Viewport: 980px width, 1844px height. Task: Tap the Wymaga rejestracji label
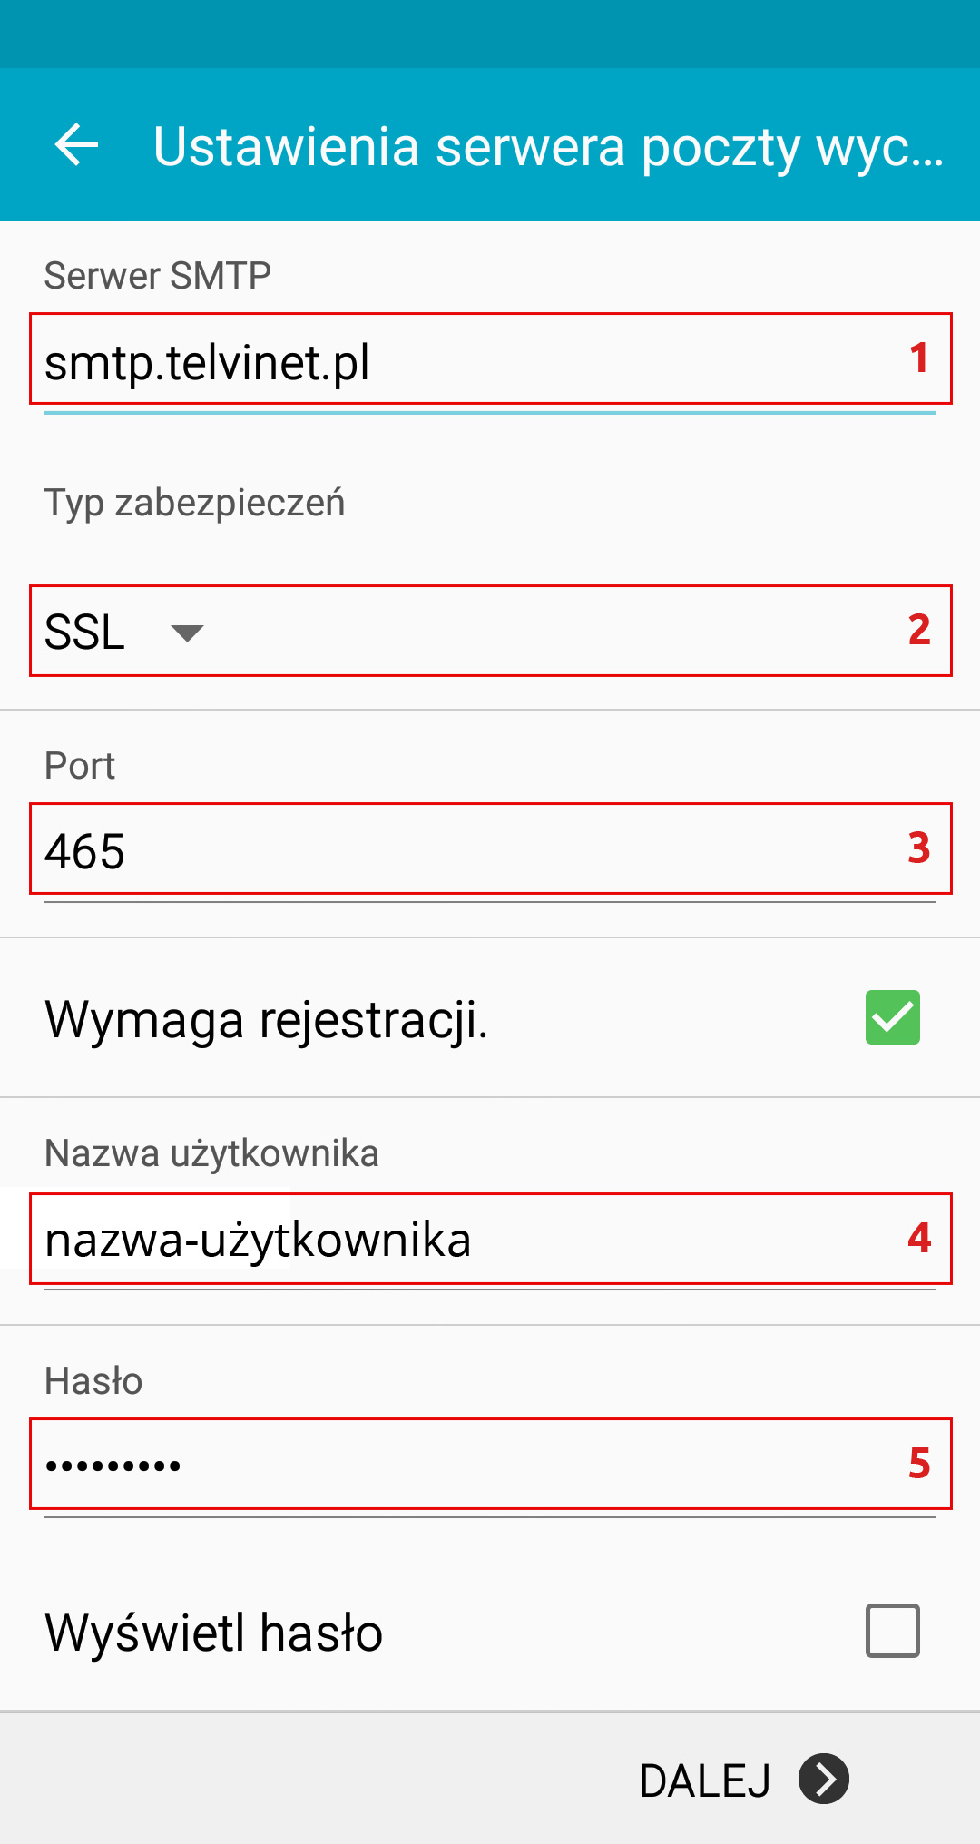tap(267, 1019)
